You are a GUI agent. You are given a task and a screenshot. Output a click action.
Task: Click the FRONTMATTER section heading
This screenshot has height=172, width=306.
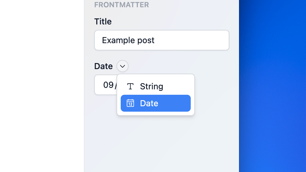121,5
